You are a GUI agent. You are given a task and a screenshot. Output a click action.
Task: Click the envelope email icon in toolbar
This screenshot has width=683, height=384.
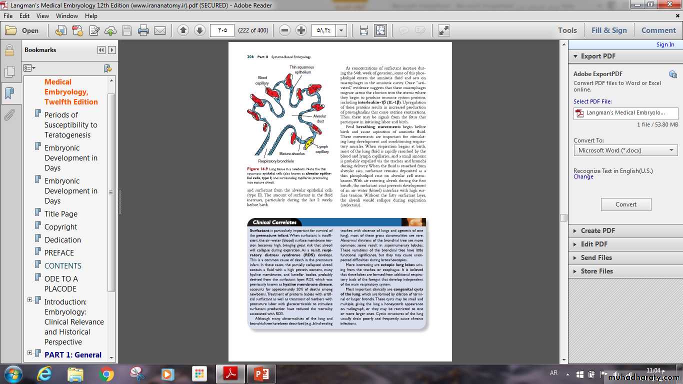[160, 30]
